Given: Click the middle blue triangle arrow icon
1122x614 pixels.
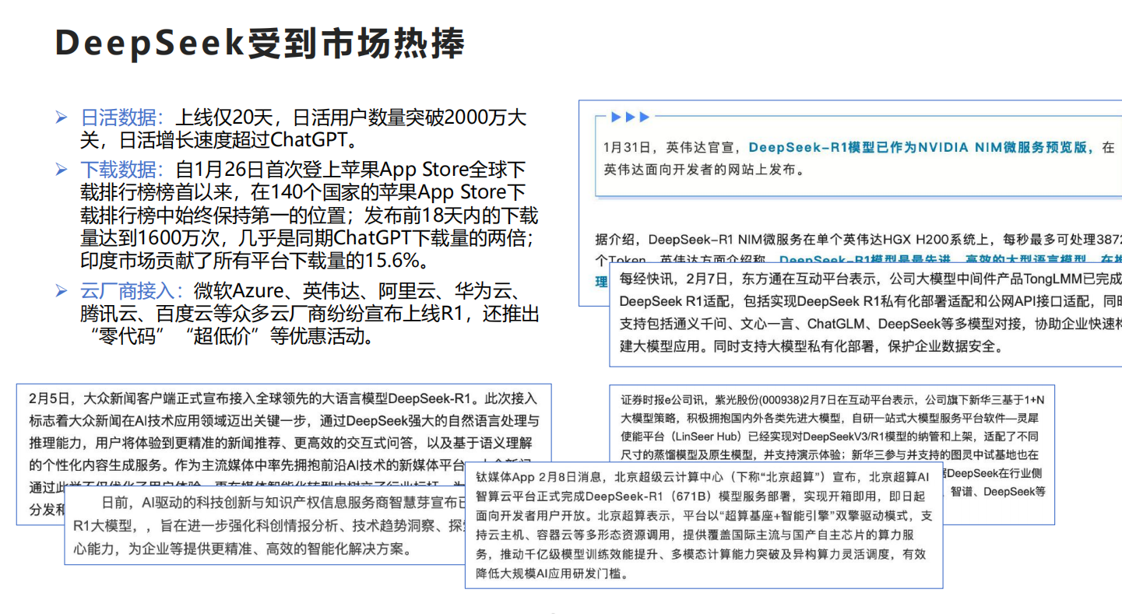Looking at the screenshot, I should pyautogui.click(x=631, y=117).
